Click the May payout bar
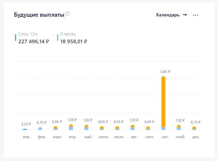The width and height of the screenshot is (218, 161). pos(86,128)
